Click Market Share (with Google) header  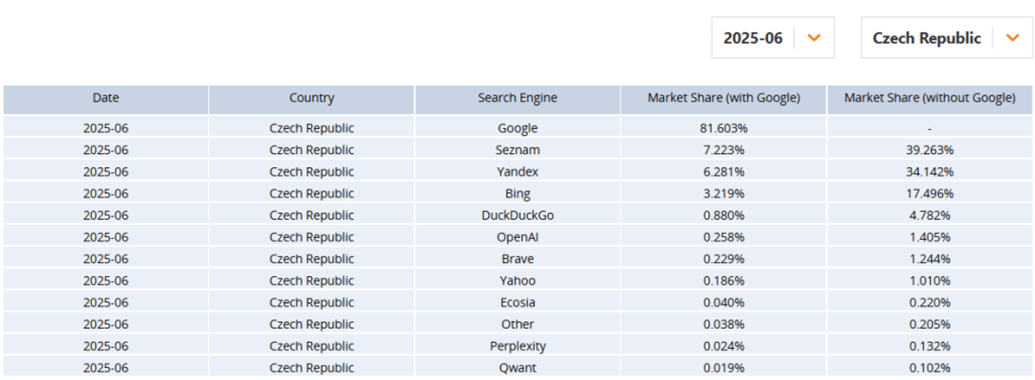tap(724, 98)
